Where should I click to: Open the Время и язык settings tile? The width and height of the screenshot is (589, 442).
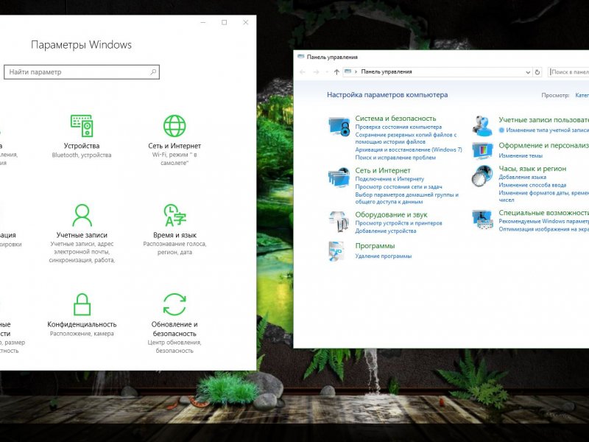coord(174,229)
